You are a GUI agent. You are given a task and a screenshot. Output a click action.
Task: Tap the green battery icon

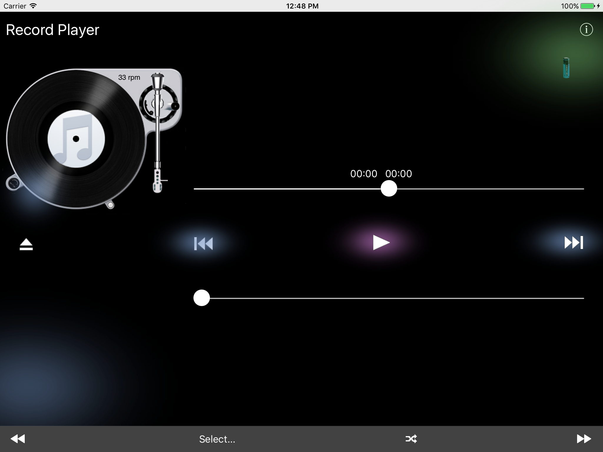[x=566, y=68]
